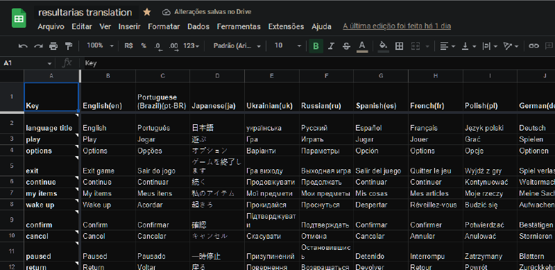Viewport: 555px width, 270px height.
Task: Select the cell Polish(pl)
Action: [x=490, y=96]
